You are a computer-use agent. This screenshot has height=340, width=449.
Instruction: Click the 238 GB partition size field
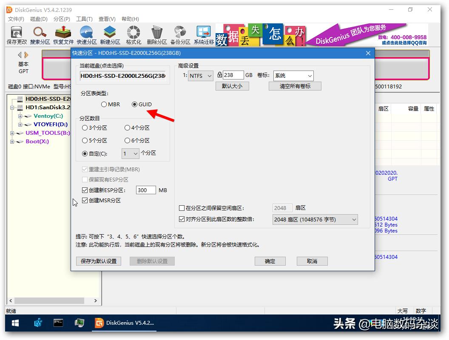[x=234, y=74]
